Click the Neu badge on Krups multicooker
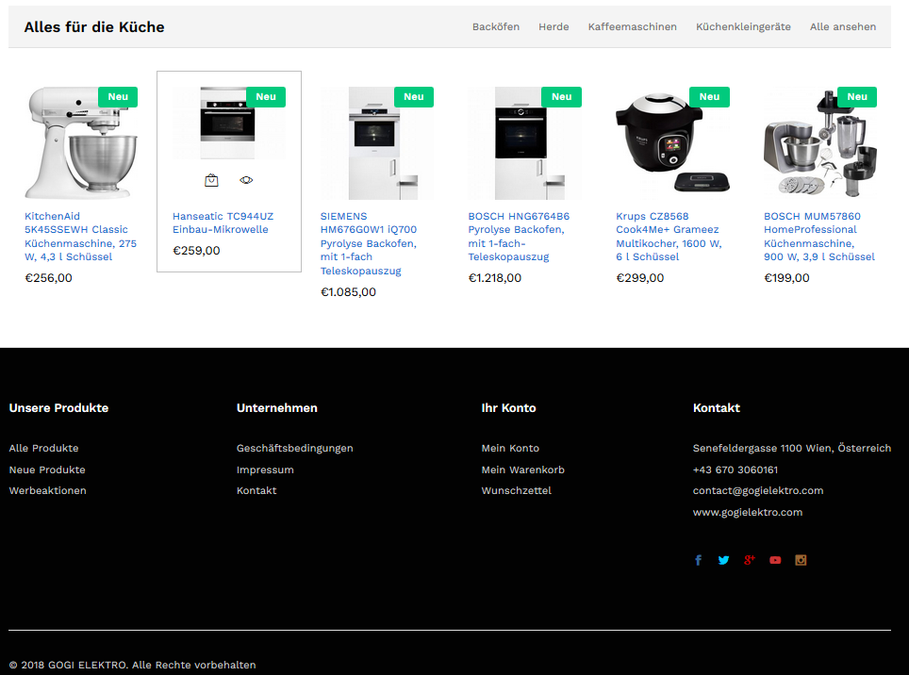The height and width of the screenshot is (675, 909). click(x=710, y=97)
